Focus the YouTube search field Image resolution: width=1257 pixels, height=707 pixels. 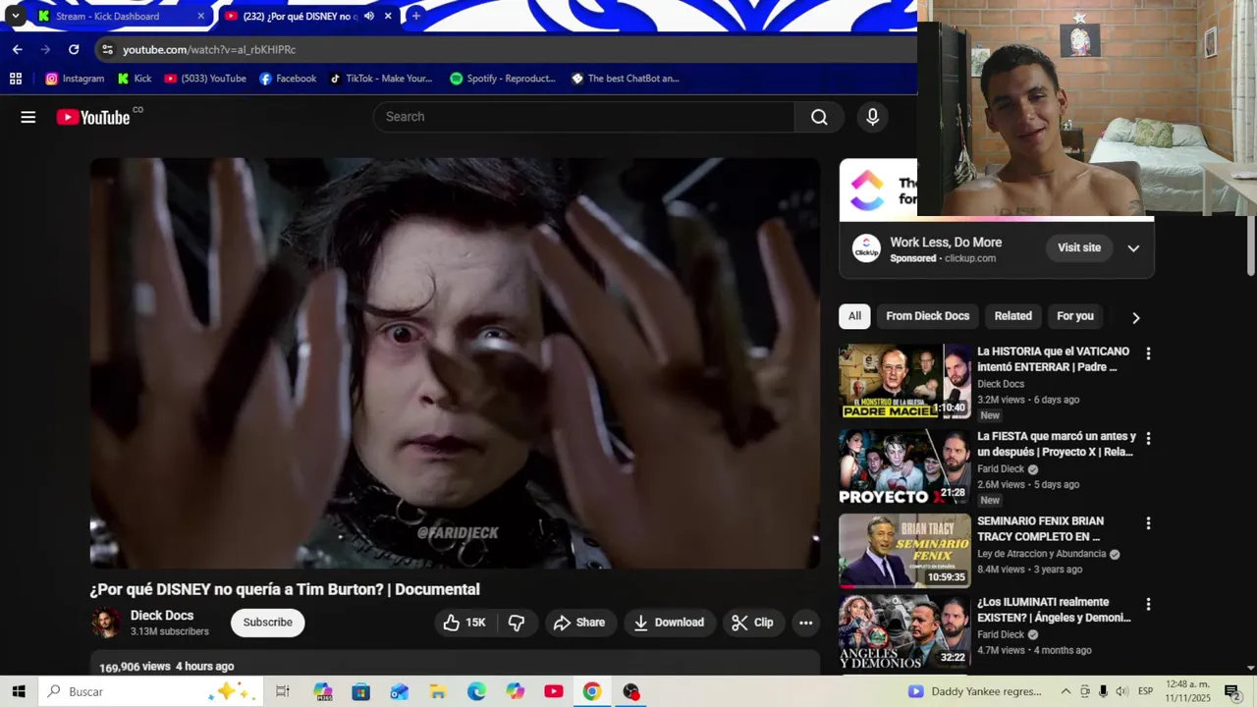tap(583, 117)
